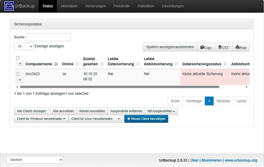Click the Online cell showing Ja
Image resolution: width=264 pixels, height=167 pixels.
coord(64,74)
